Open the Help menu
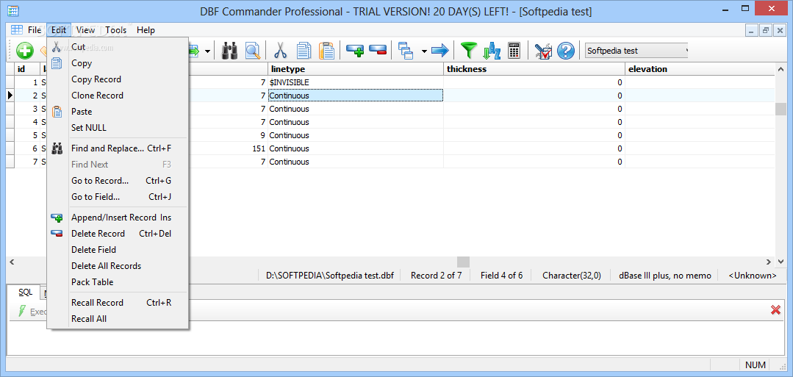Viewport: 793px width, 377px height. tap(146, 30)
